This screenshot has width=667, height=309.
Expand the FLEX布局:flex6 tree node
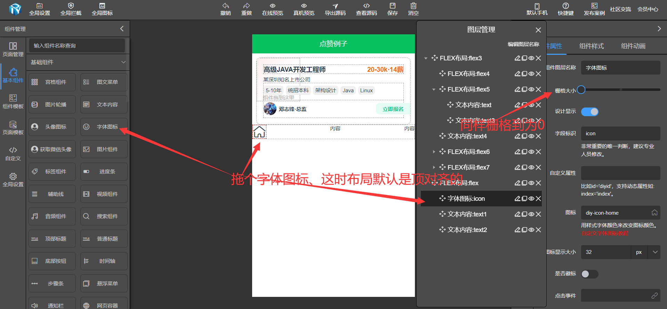point(434,152)
